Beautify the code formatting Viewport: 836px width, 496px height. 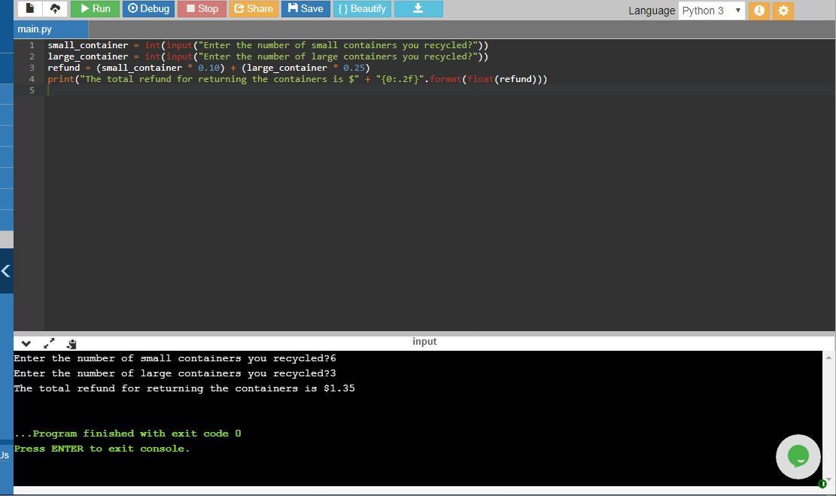[x=362, y=8]
